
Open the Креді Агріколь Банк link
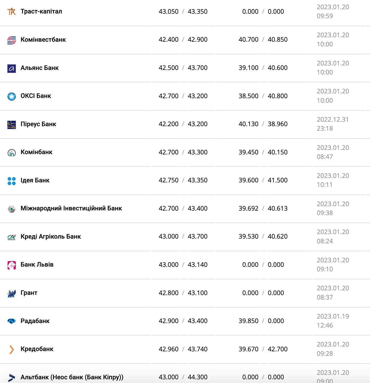click(51, 237)
